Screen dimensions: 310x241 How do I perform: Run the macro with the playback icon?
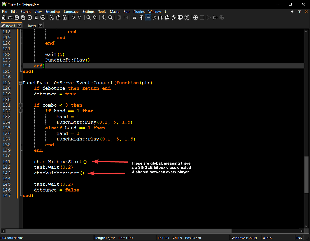[209, 17]
